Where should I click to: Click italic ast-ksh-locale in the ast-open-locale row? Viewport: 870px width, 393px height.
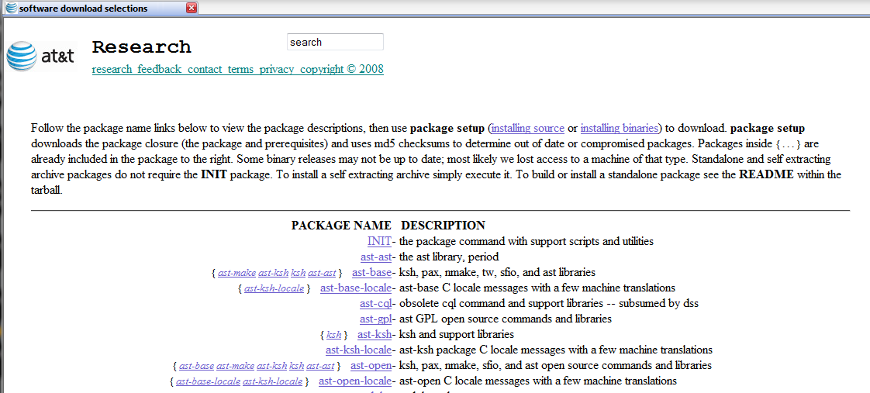point(273,381)
